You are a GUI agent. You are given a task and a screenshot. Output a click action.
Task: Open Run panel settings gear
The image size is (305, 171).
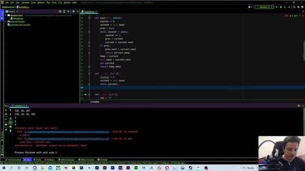coord(299,105)
